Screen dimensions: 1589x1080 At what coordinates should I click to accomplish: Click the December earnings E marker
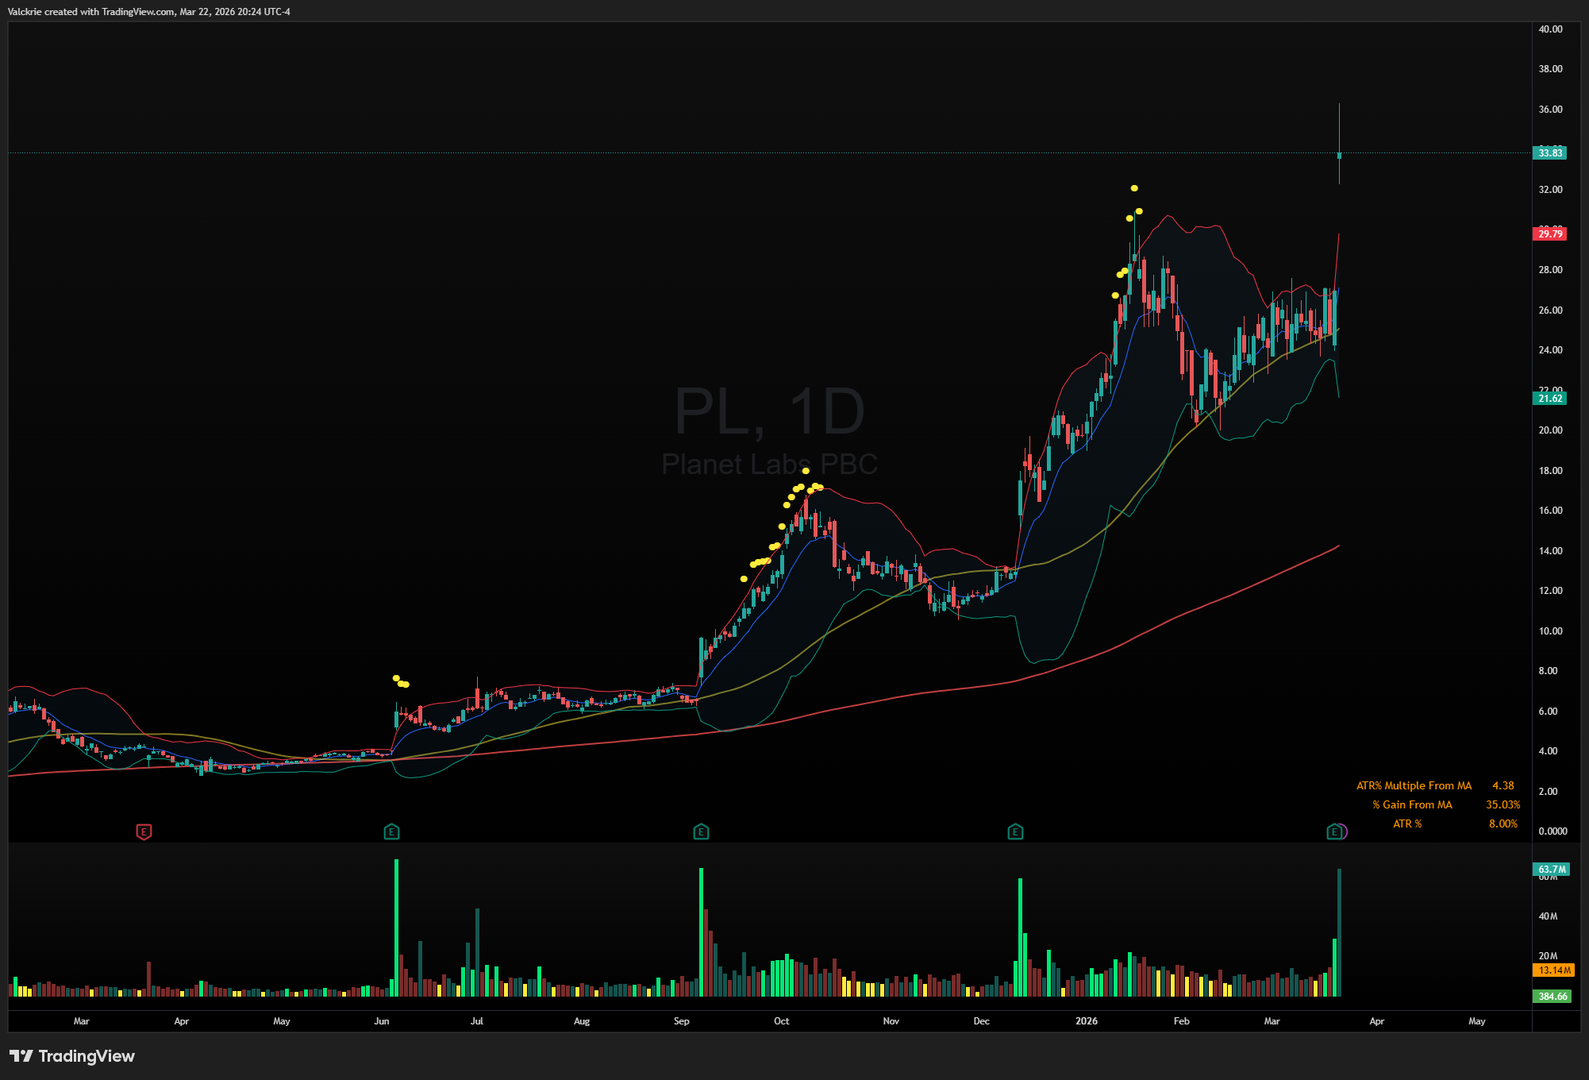point(1015,831)
